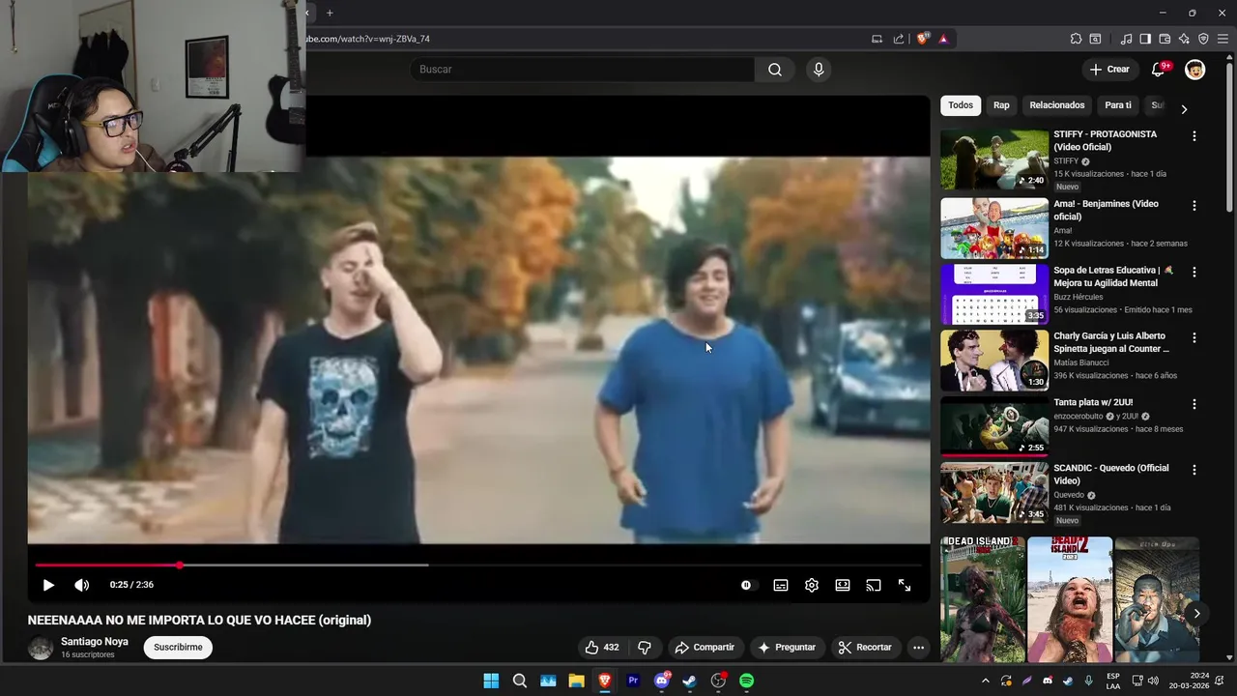Click the Preguntar button
Viewport: 1237px width, 696px height.
coord(787,648)
